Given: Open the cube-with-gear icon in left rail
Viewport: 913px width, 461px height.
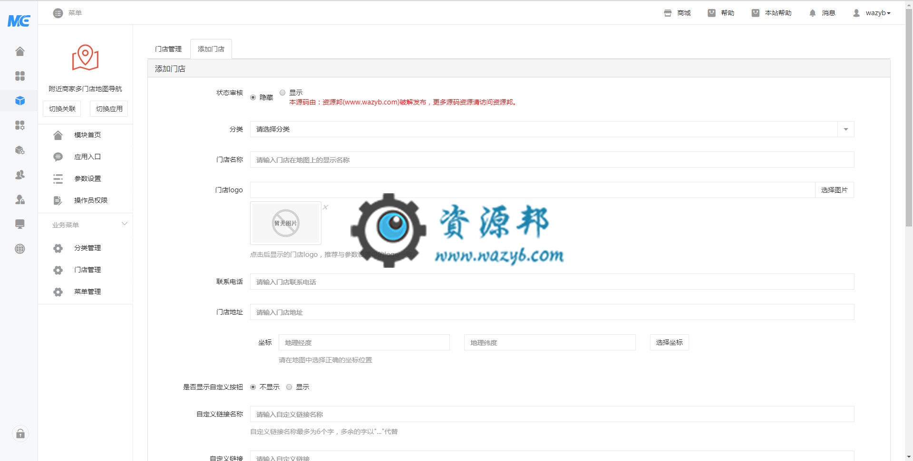Looking at the screenshot, I should click(x=20, y=150).
